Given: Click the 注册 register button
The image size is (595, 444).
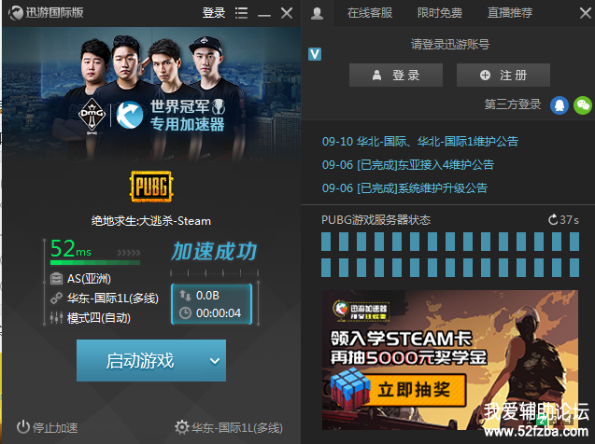Looking at the screenshot, I should (503, 75).
